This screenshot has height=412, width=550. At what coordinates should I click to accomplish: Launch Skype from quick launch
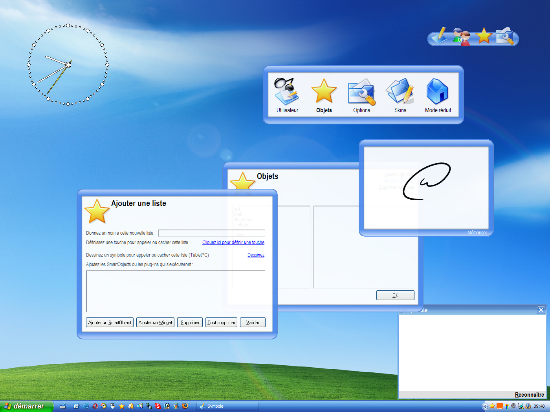[x=158, y=406]
